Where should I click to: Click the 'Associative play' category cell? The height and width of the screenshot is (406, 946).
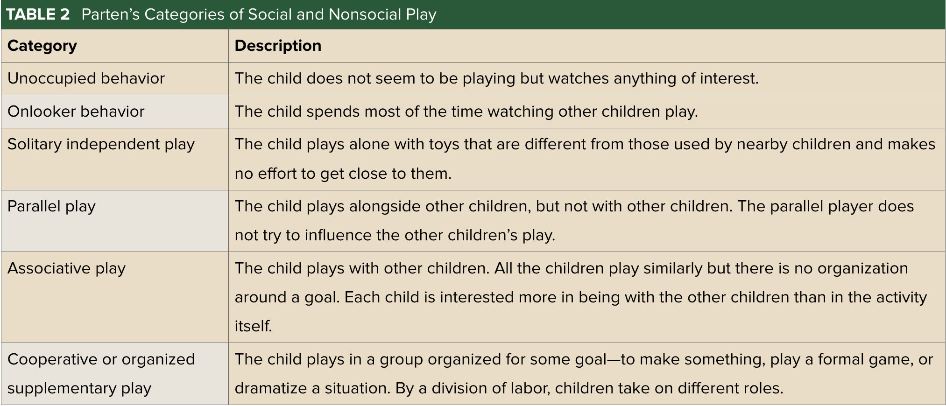coord(66,268)
